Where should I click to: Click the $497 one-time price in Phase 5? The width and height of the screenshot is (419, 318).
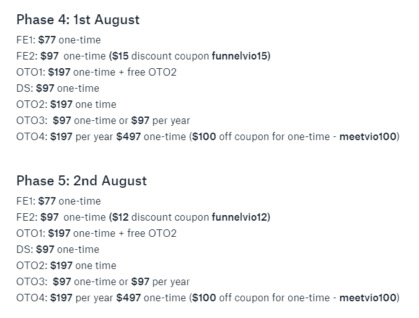click(x=128, y=298)
